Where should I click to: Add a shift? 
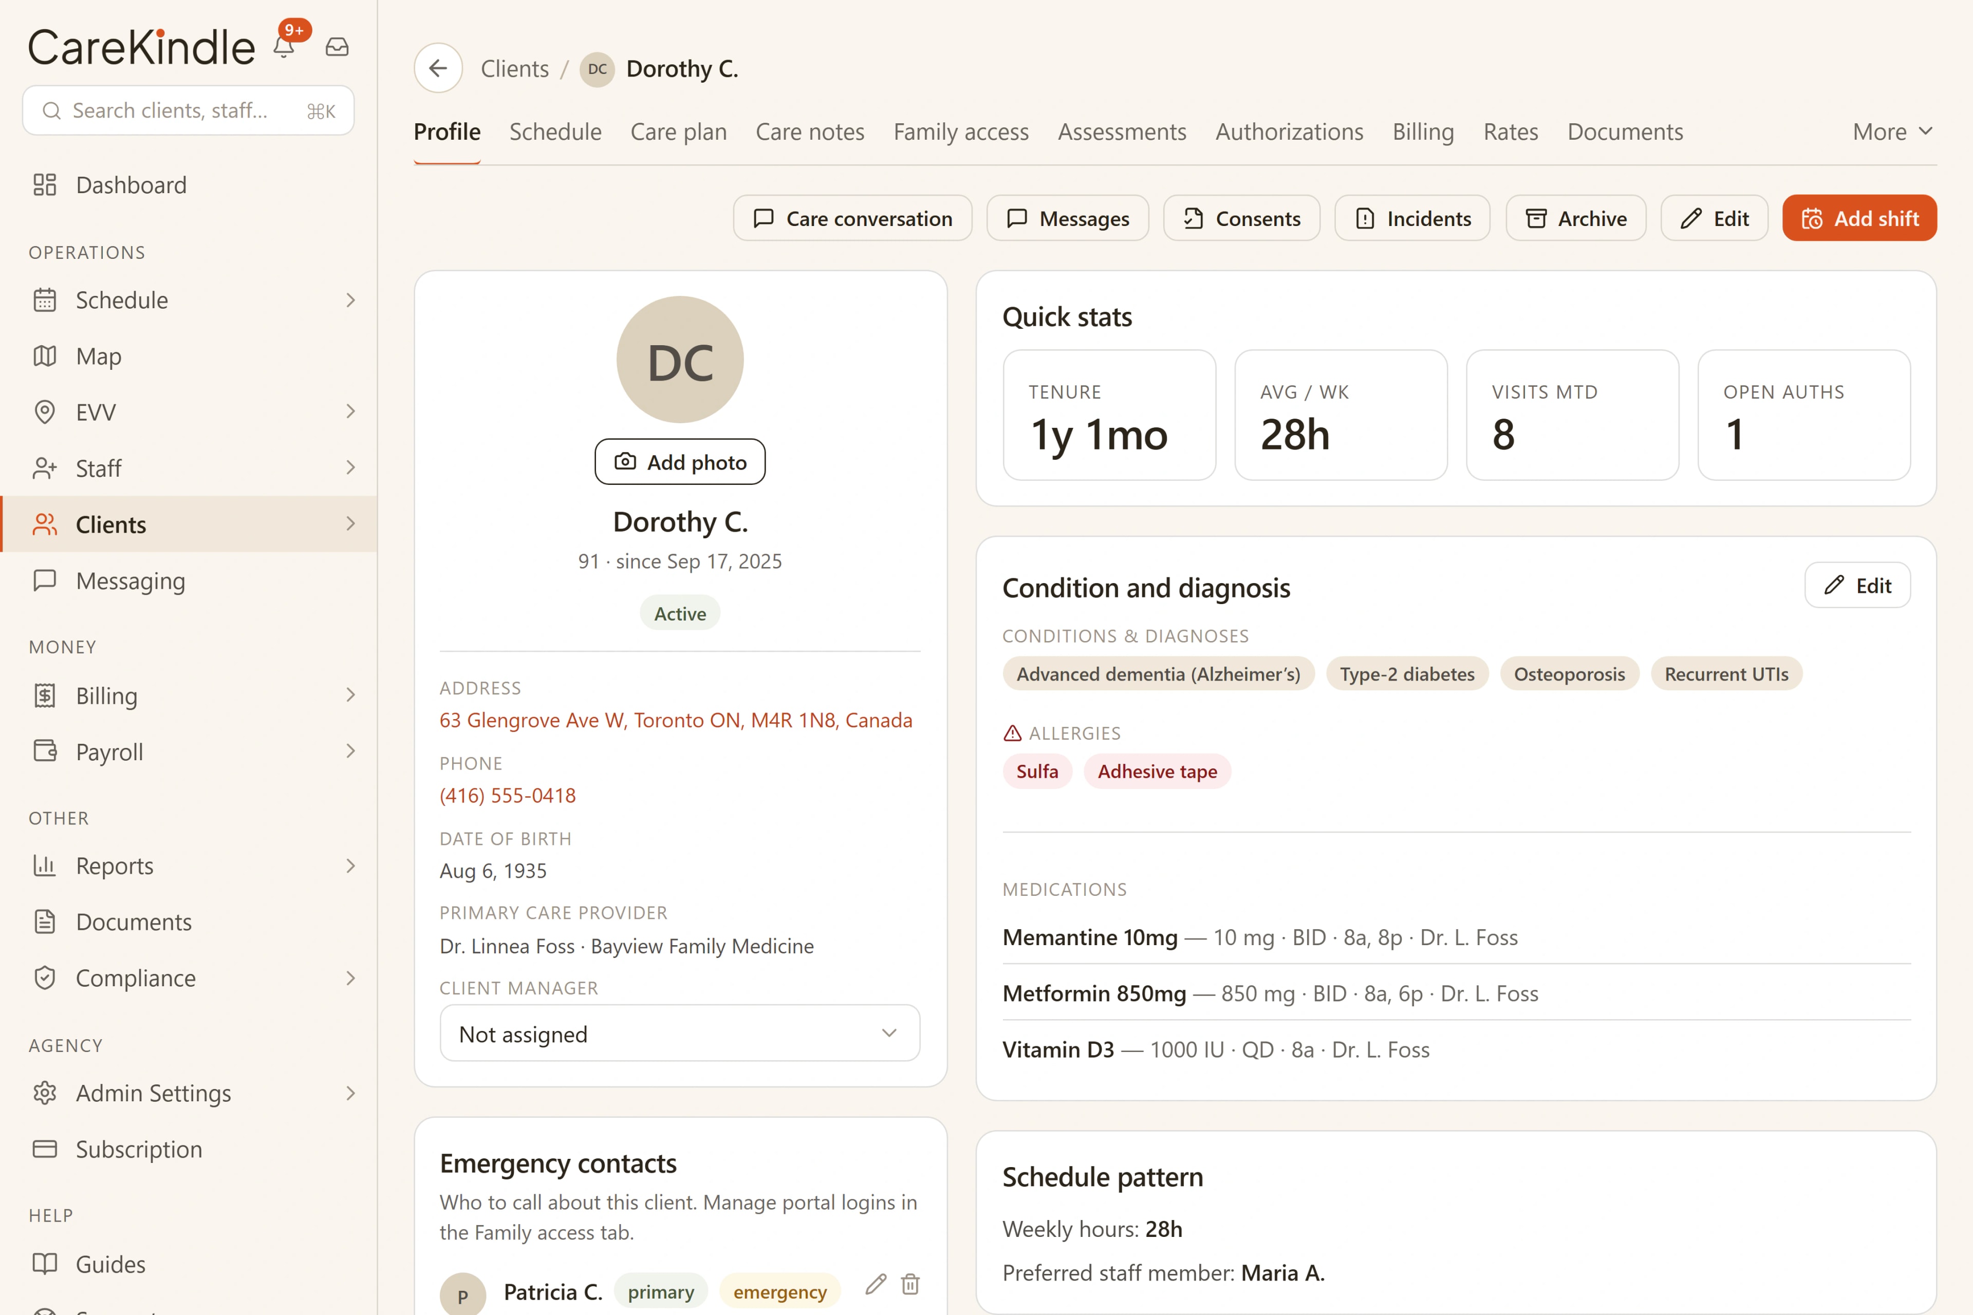pos(1859,218)
